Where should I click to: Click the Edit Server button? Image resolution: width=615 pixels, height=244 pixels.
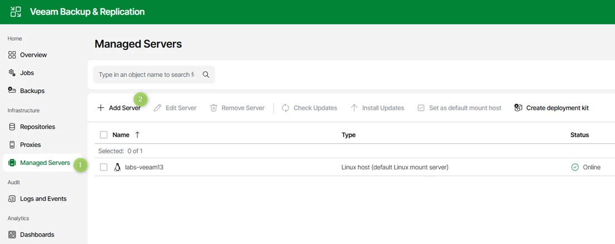(175, 108)
